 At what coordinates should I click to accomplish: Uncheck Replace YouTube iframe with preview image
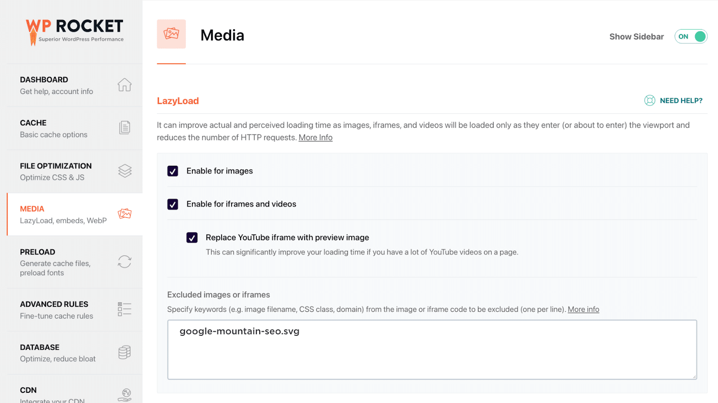tap(192, 237)
